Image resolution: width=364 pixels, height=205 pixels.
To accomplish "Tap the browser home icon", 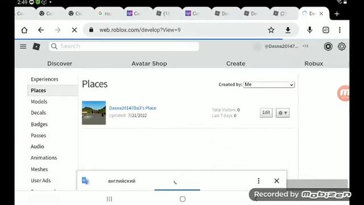I will pos(24,30).
